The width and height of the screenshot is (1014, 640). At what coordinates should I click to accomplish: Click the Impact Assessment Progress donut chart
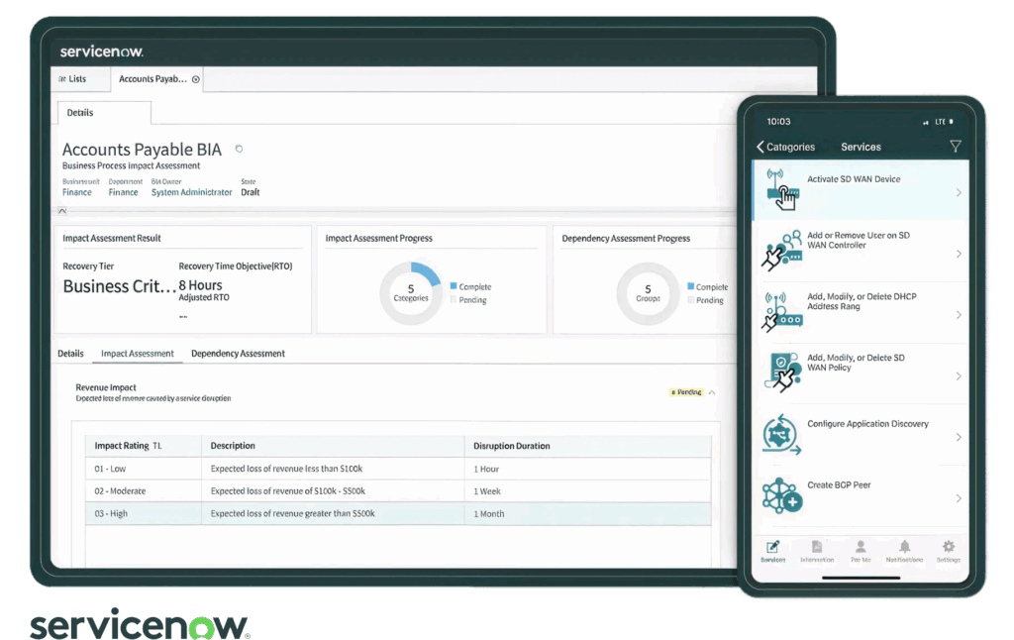point(411,293)
